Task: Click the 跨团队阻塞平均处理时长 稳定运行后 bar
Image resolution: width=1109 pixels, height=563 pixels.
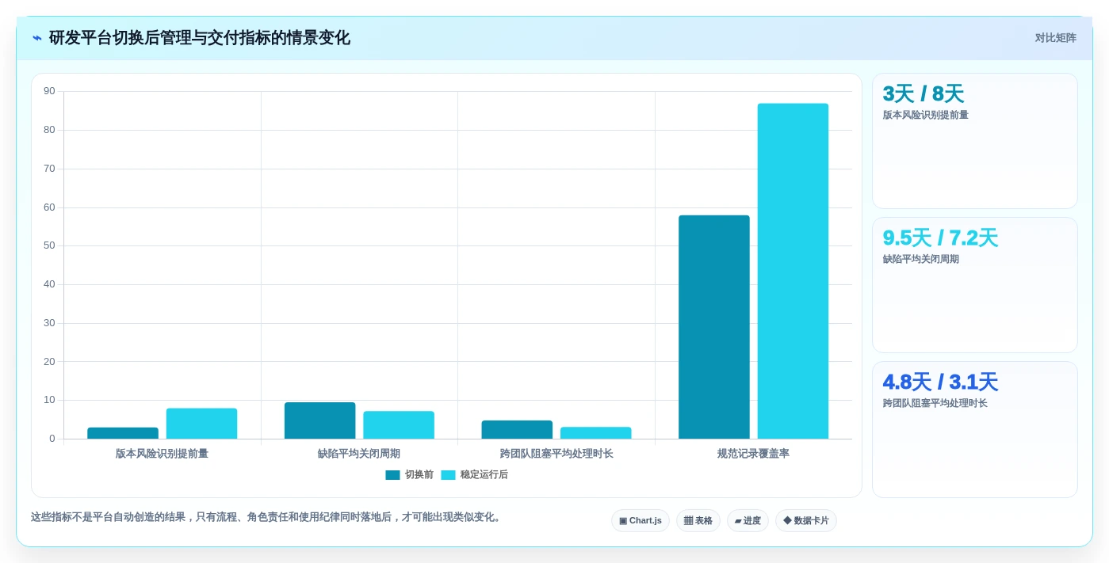Action: 596,433
